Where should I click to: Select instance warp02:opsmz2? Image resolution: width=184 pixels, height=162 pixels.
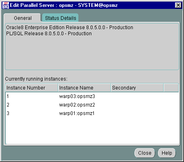(77, 105)
